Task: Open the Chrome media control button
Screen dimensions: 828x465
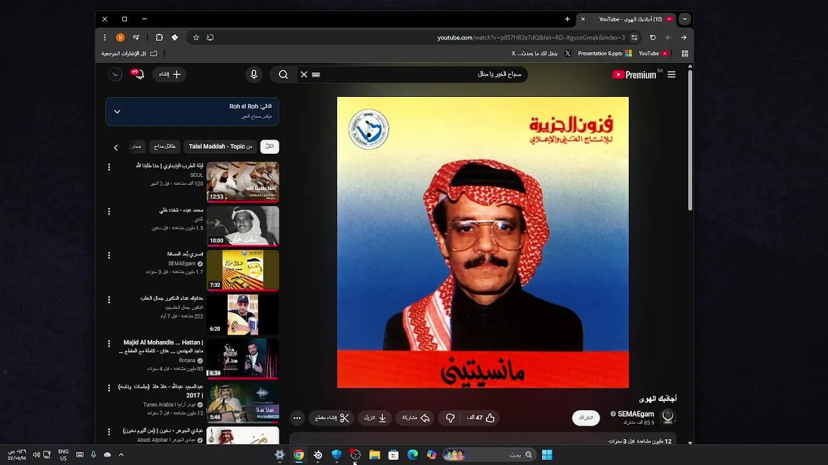Action: 136,37
